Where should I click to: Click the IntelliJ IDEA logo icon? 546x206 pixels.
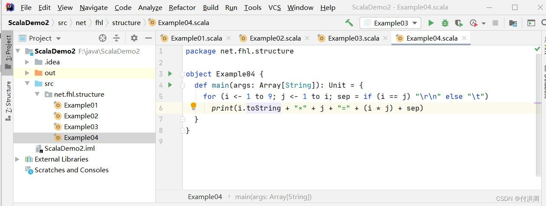[10, 7]
